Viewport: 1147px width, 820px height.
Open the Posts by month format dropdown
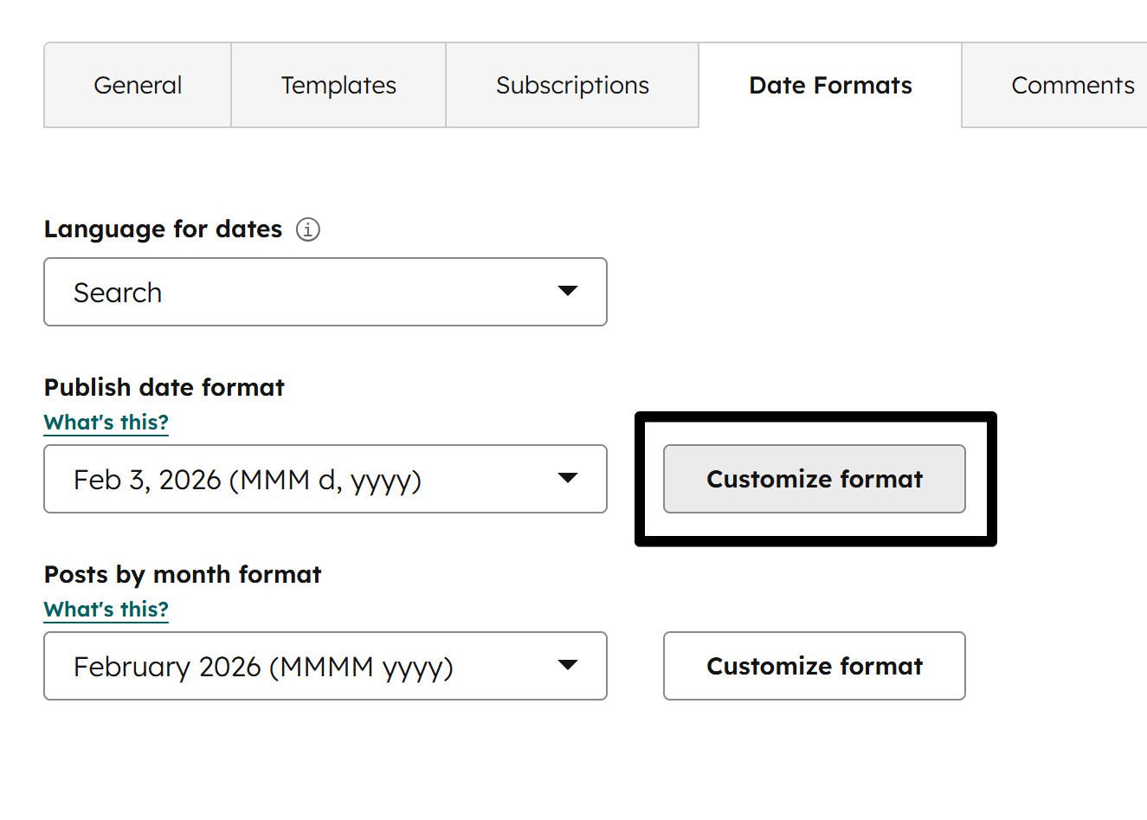(x=325, y=666)
